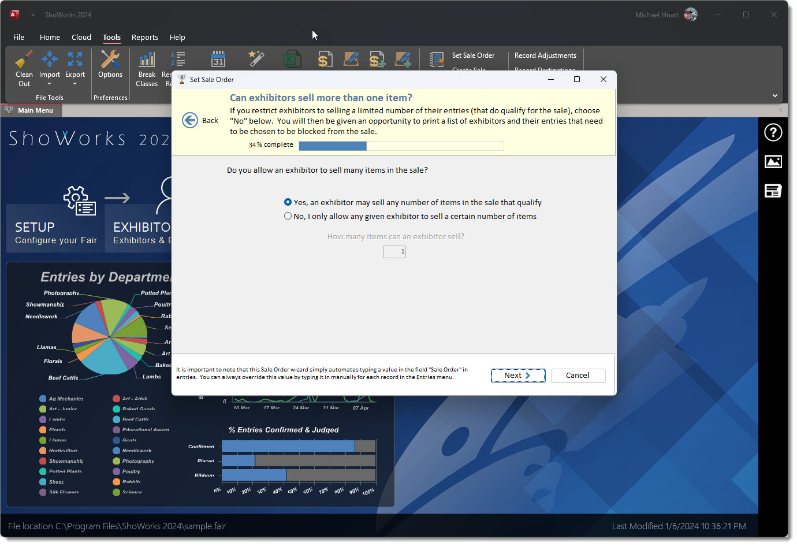797x546 pixels.
Task: Click the Cancel button
Action: [x=578, y=376]
